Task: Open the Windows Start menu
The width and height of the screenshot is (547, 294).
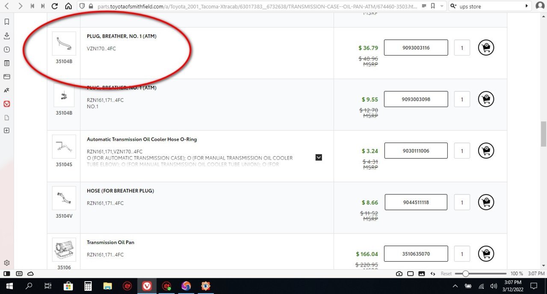Action: [x=9, y=286]
